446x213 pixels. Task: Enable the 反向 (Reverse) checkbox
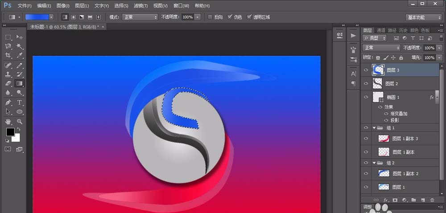(210, 17)
